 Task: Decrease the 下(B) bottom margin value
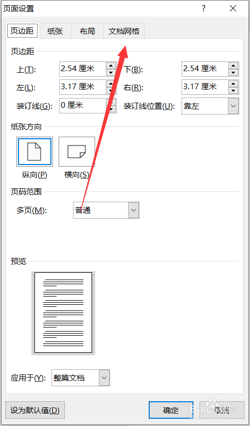pyautogui.click(x=234, y=73)
